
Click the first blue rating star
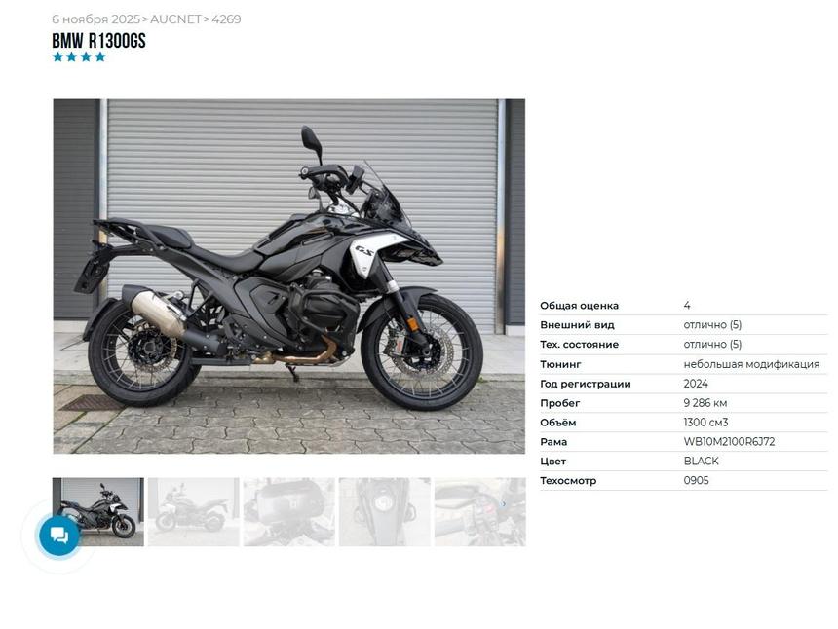[57, 56]
